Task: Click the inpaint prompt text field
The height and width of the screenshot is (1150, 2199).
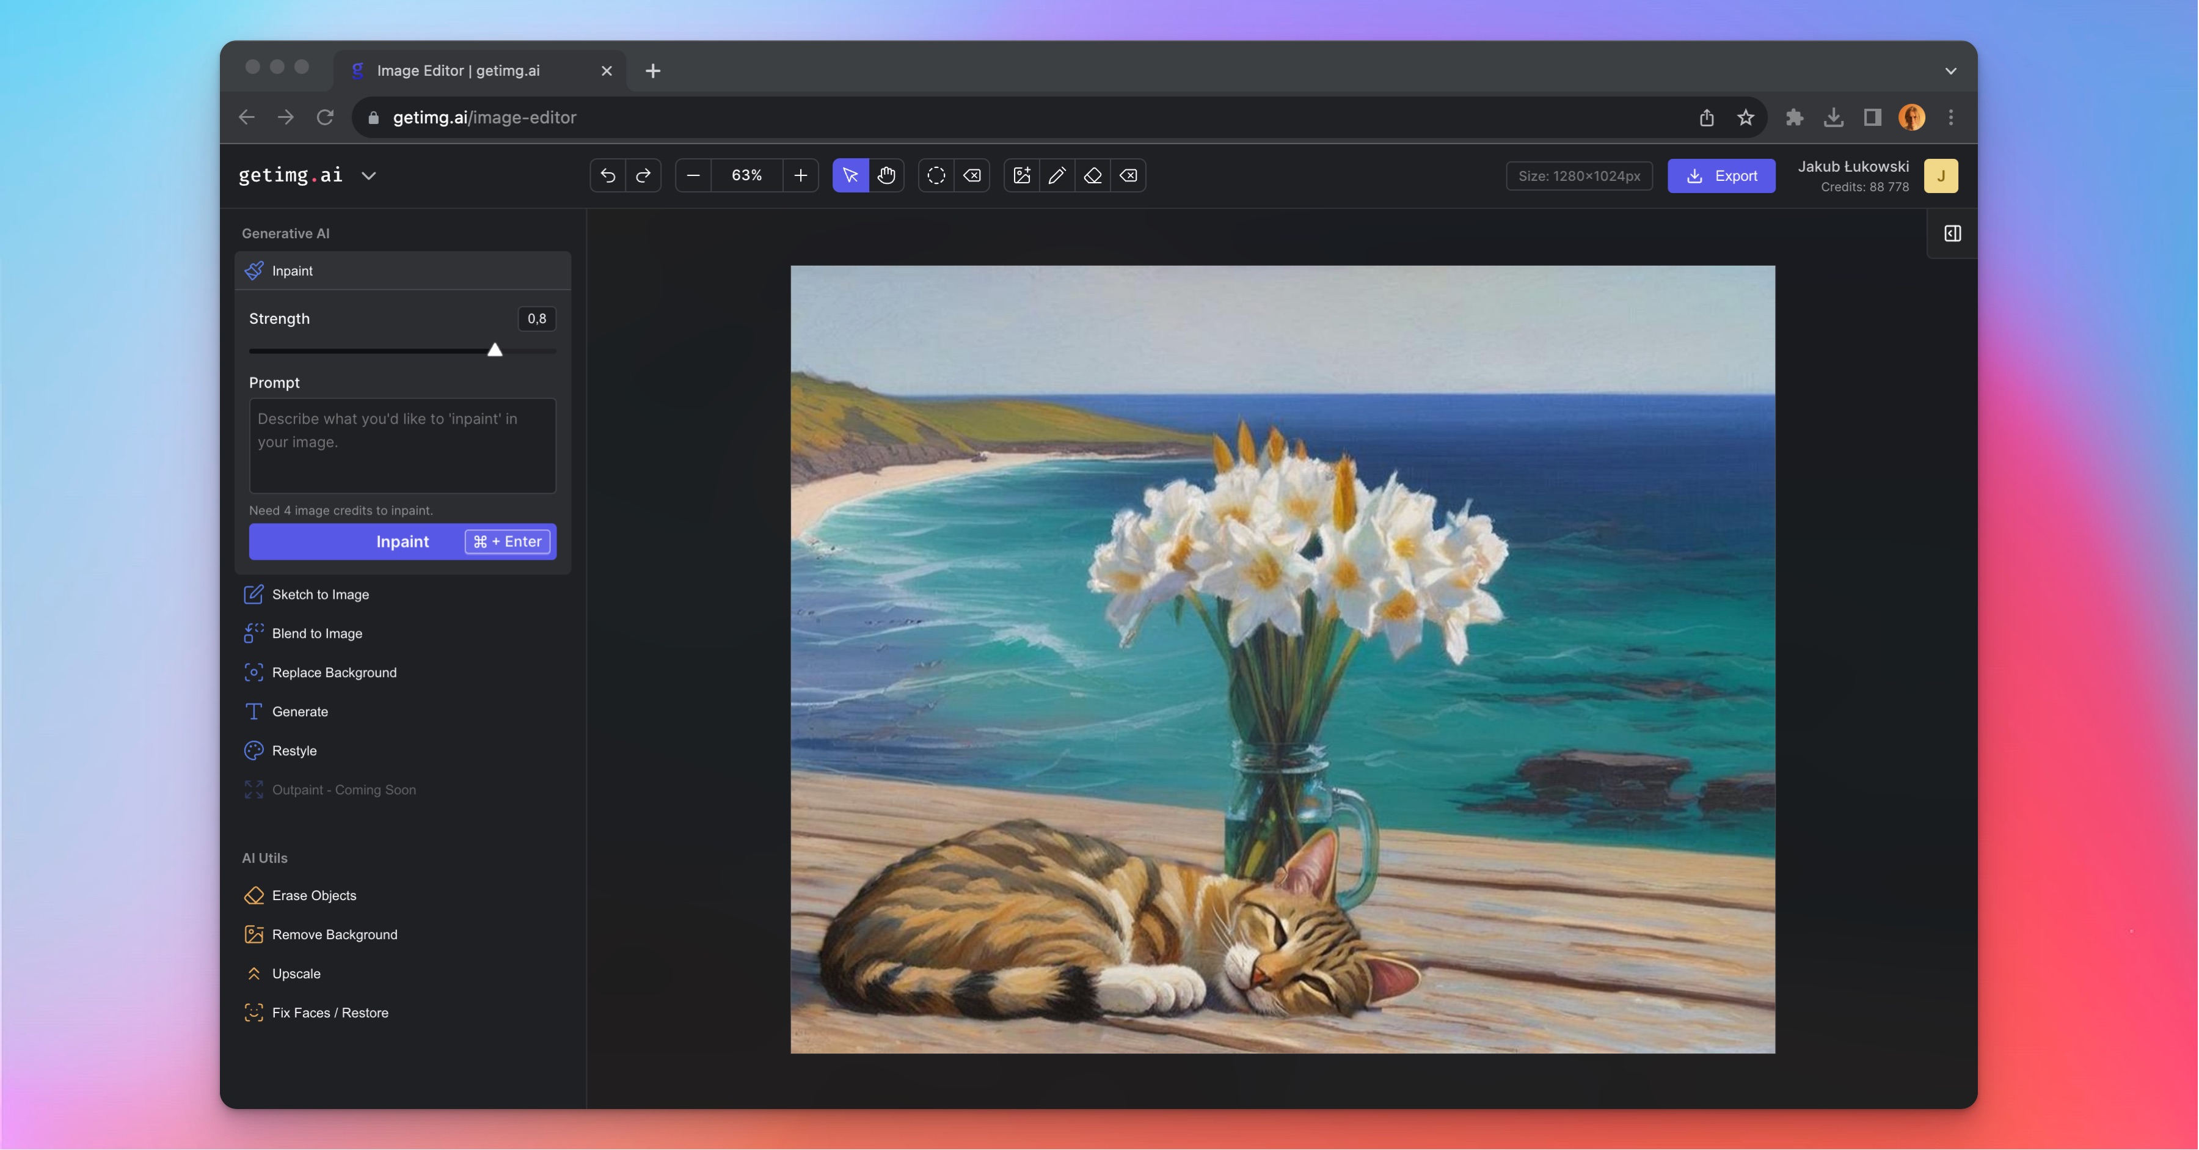Action: 402,445
